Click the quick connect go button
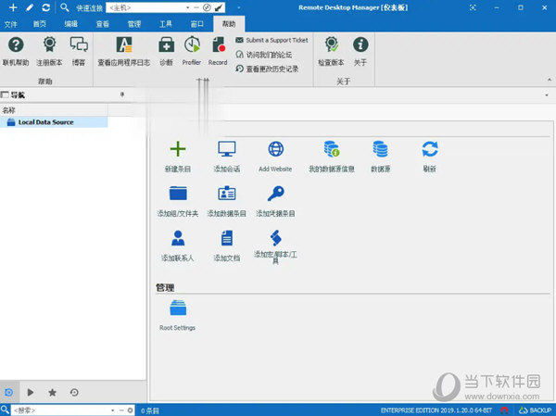Viewport: 556px width, 416px height. (207, 7)
